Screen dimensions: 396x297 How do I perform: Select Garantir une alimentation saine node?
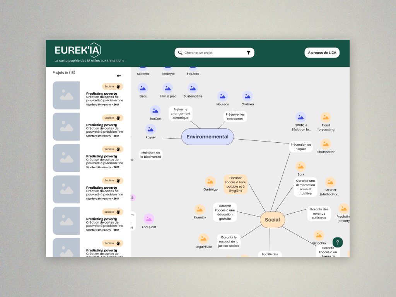tap(306, 187)
